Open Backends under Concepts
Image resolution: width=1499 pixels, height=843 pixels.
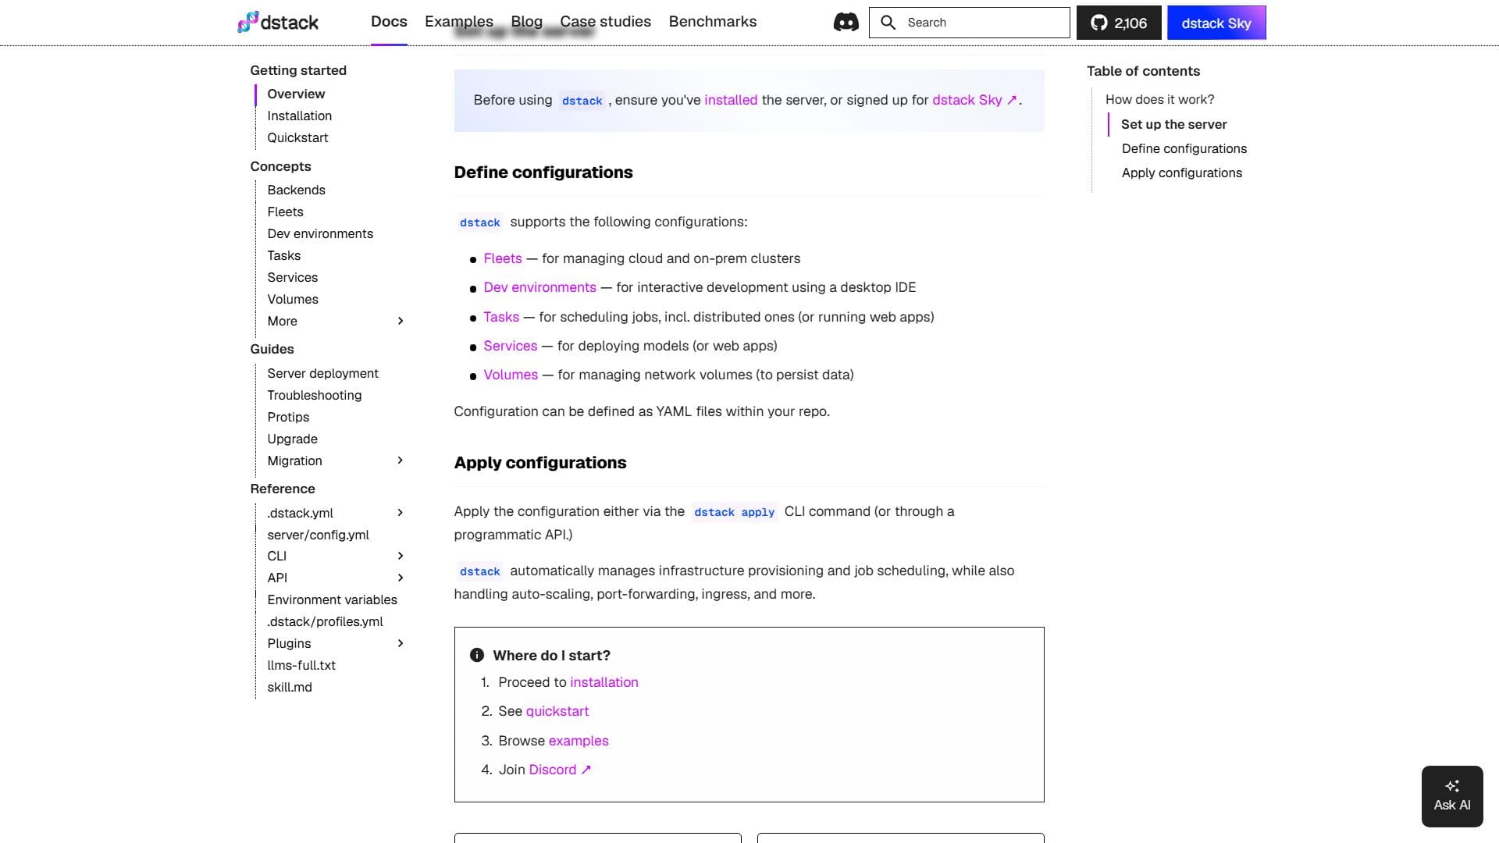tap(296, 190)
